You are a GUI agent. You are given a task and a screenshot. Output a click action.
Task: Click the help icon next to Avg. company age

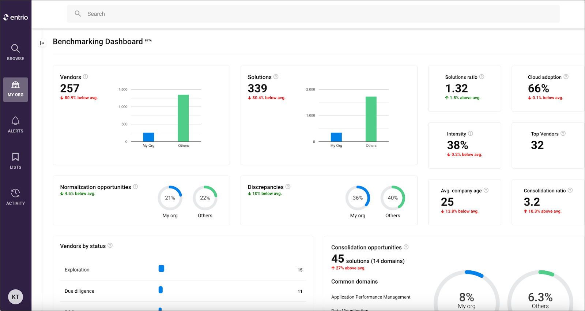pyautogui.click(x=486, y=190)
